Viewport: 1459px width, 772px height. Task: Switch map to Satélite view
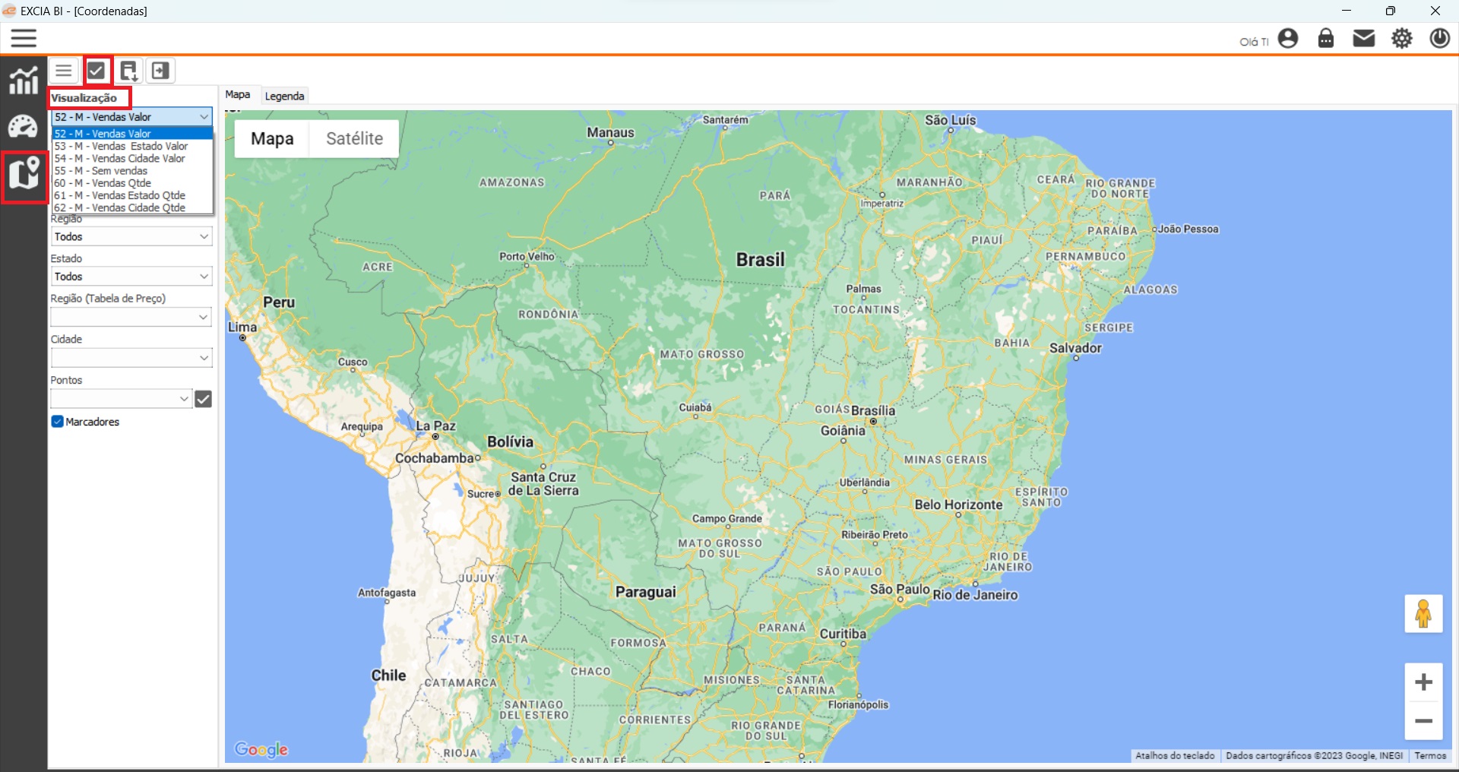(354, 139)
